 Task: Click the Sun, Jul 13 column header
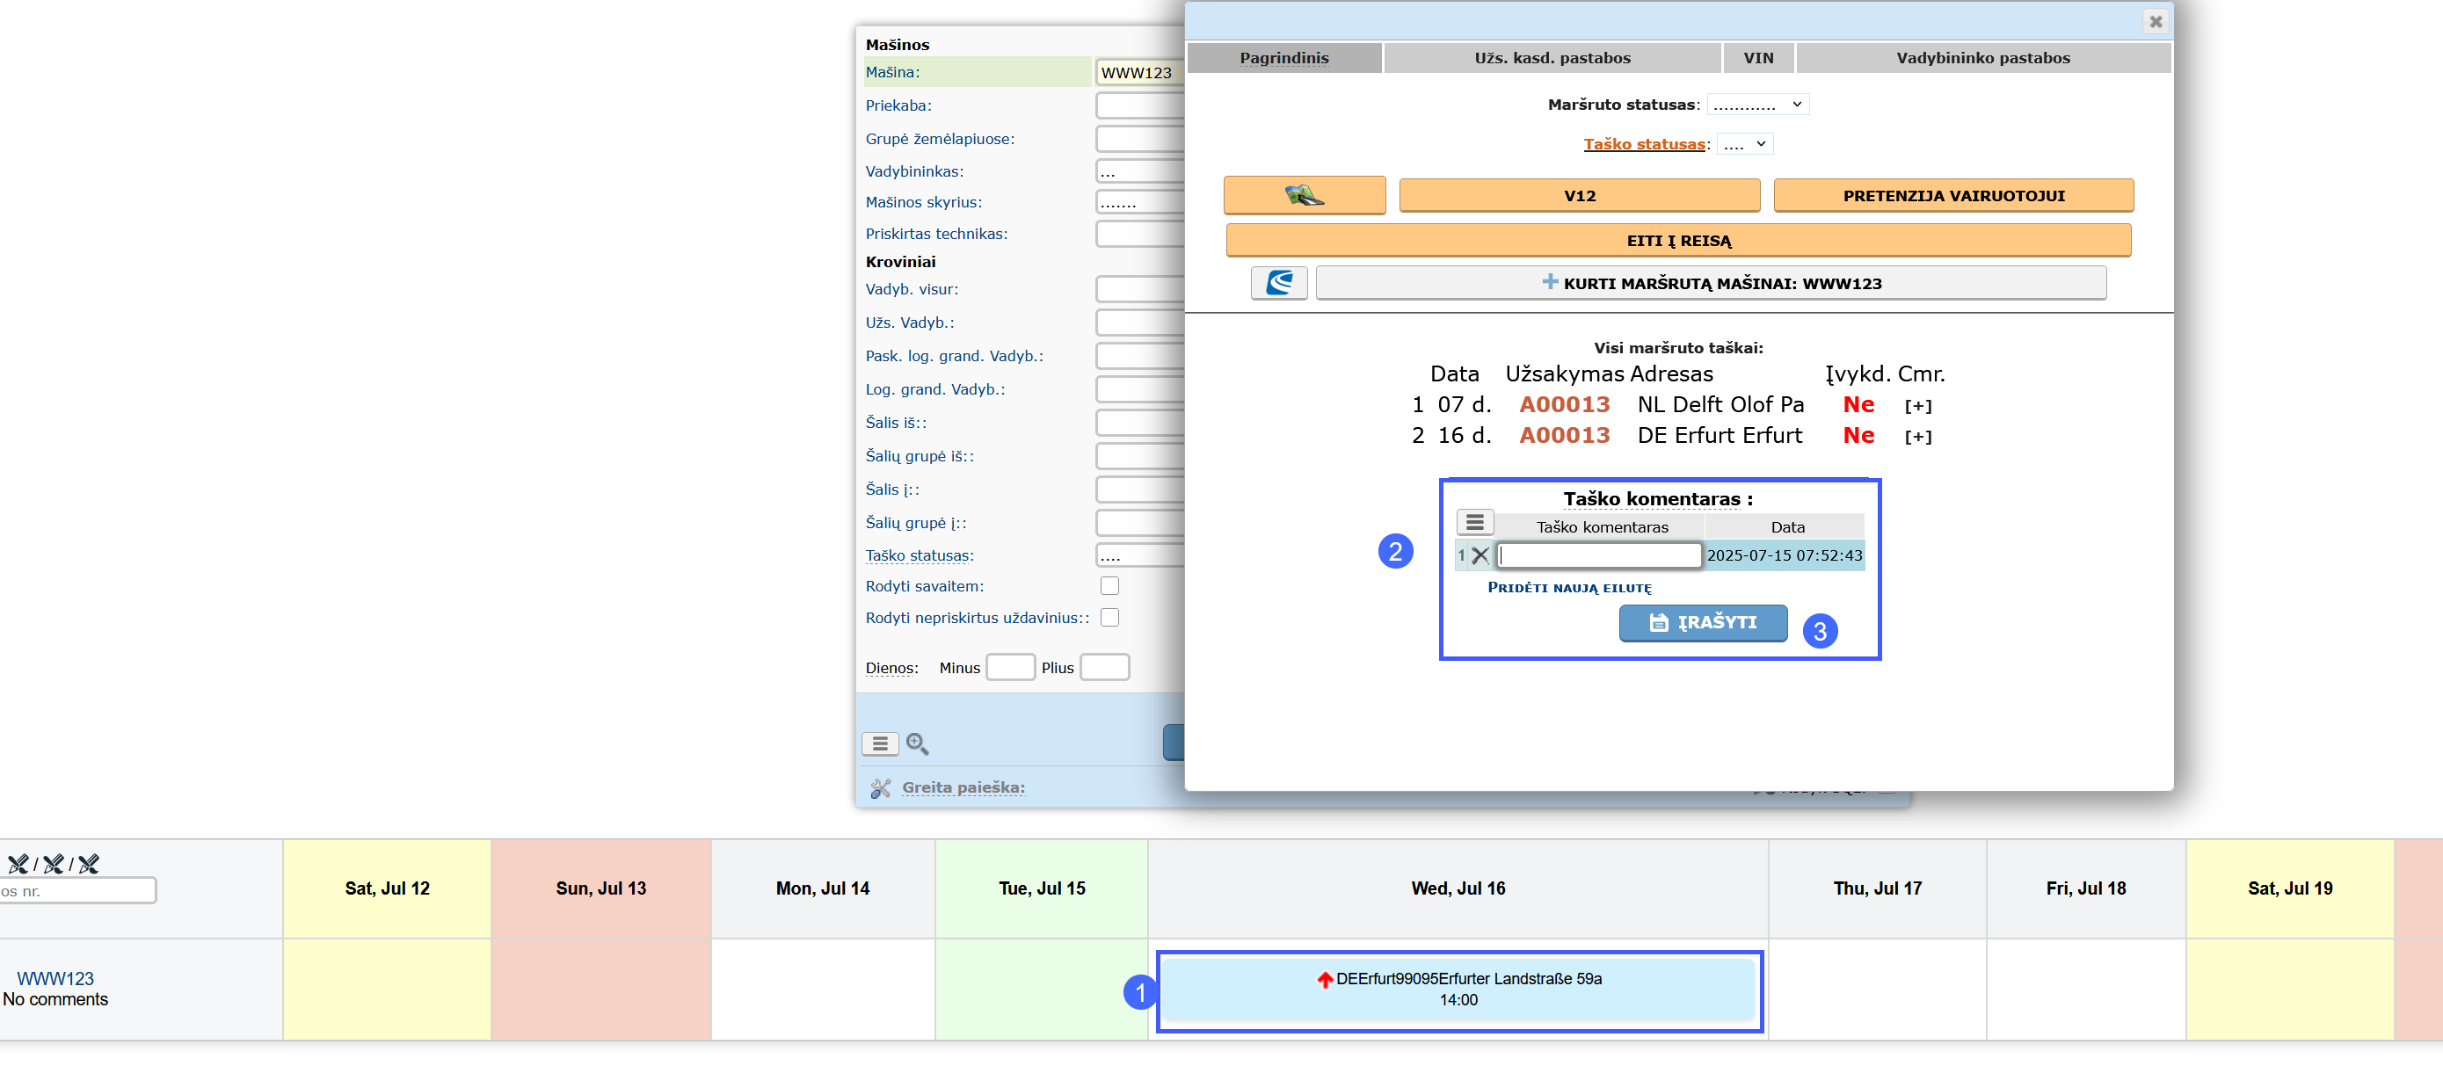(600, 888)
